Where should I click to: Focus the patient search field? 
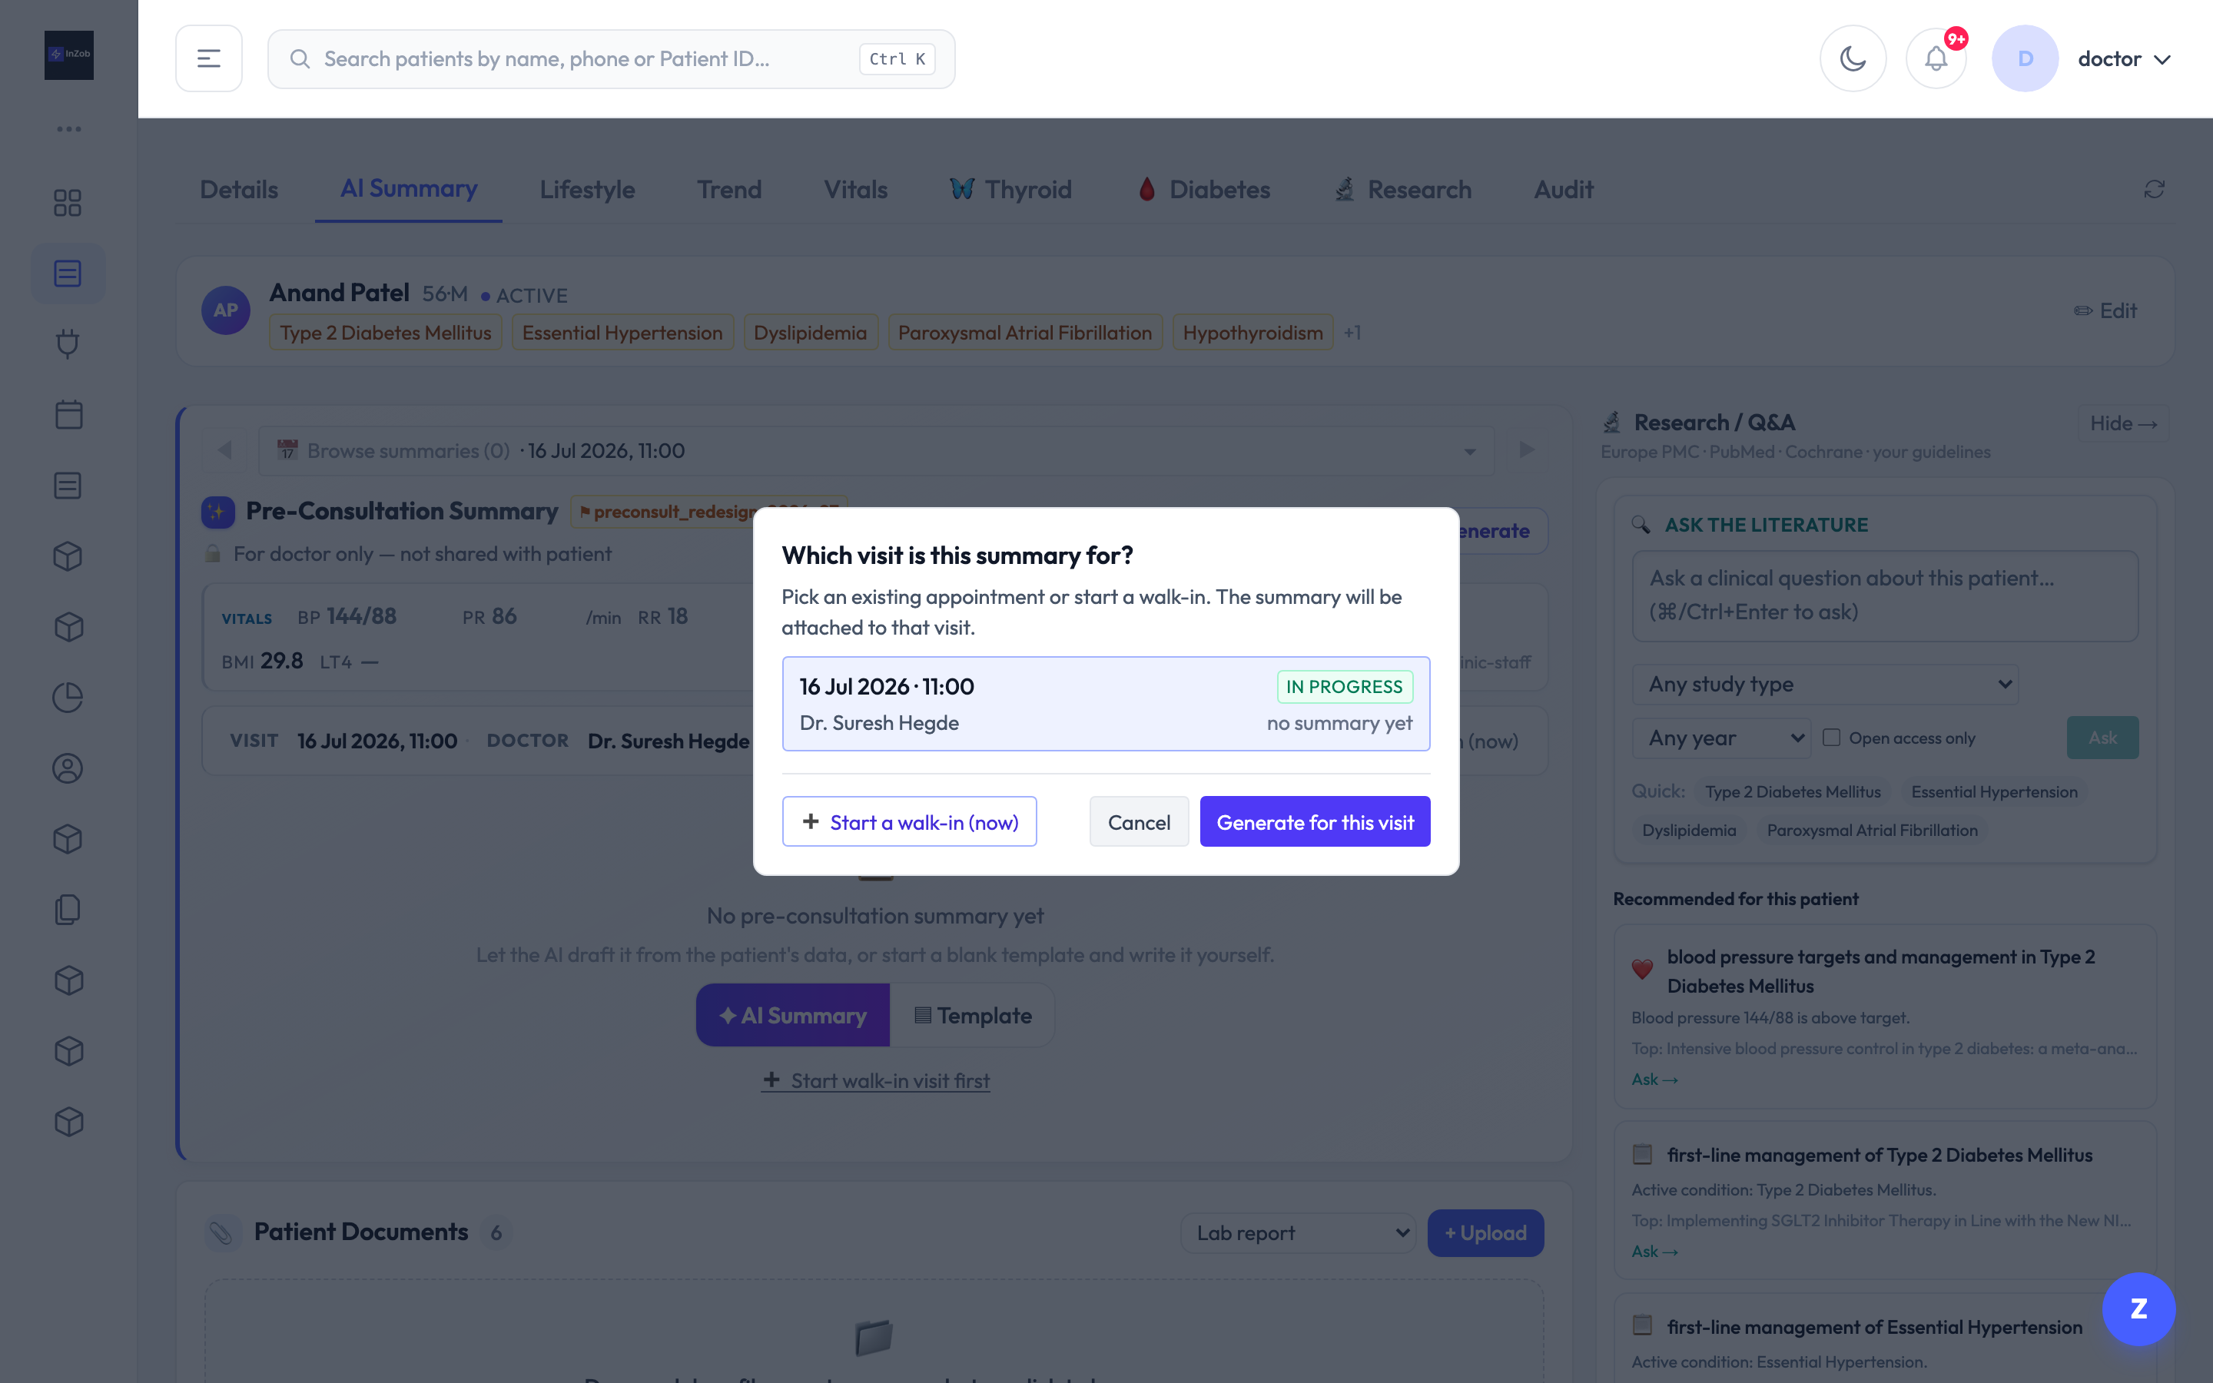pos(611,58)
